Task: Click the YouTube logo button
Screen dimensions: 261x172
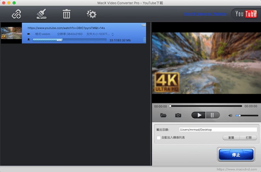Action: click(x=246, y=14)
